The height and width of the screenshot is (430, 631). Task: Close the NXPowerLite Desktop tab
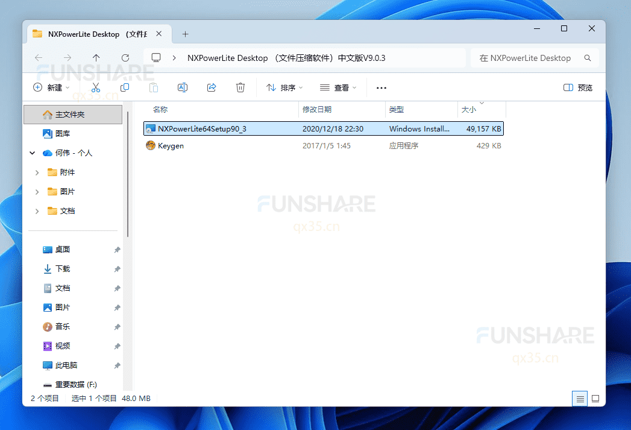click(x=159, y=34)
